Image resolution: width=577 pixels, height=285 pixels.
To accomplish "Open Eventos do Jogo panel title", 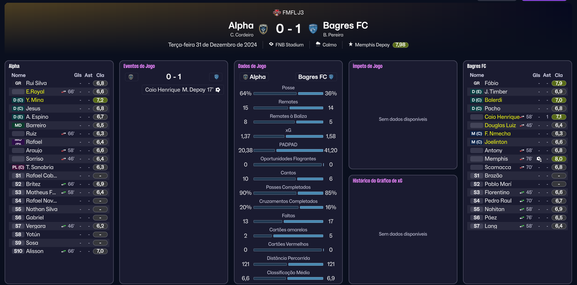I will [139, 66].
